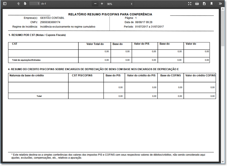Viewport: 227px width, 166px height.
Task: Click the 'Base do PIS' column header
Action: pyautogui.click(x=113, y=75)
